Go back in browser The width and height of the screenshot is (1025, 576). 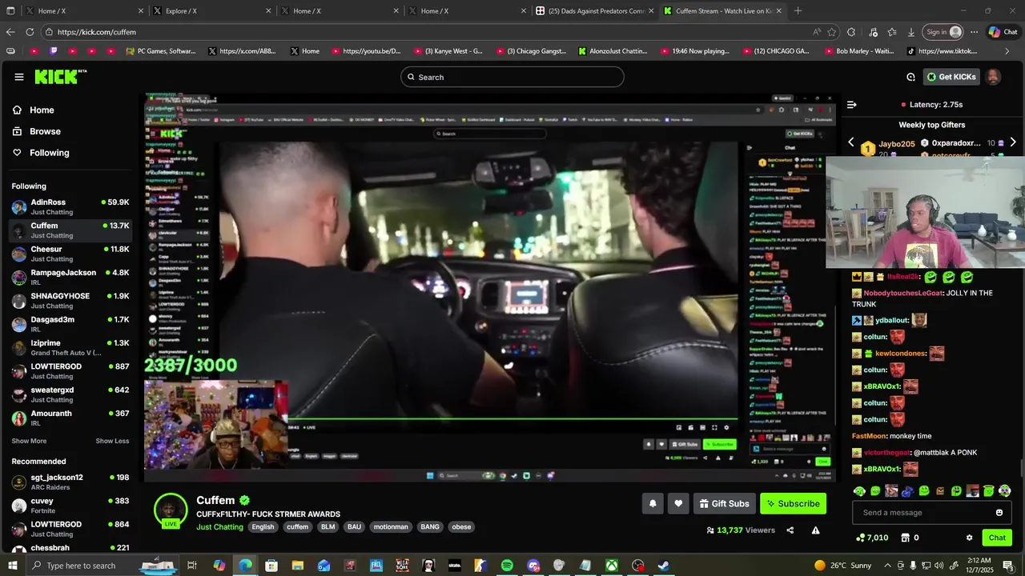click(x=10, y=32)
